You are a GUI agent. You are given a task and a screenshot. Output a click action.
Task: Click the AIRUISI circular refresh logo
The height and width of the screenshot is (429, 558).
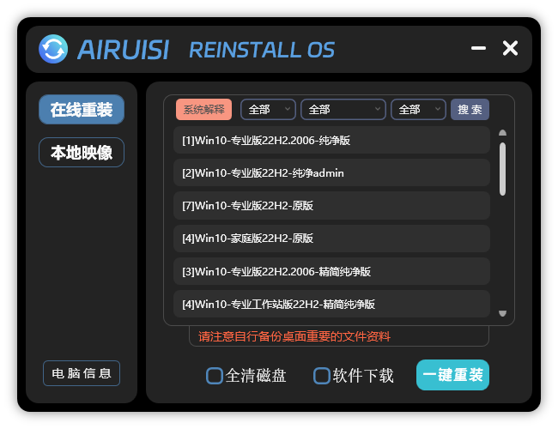[53, 49]
